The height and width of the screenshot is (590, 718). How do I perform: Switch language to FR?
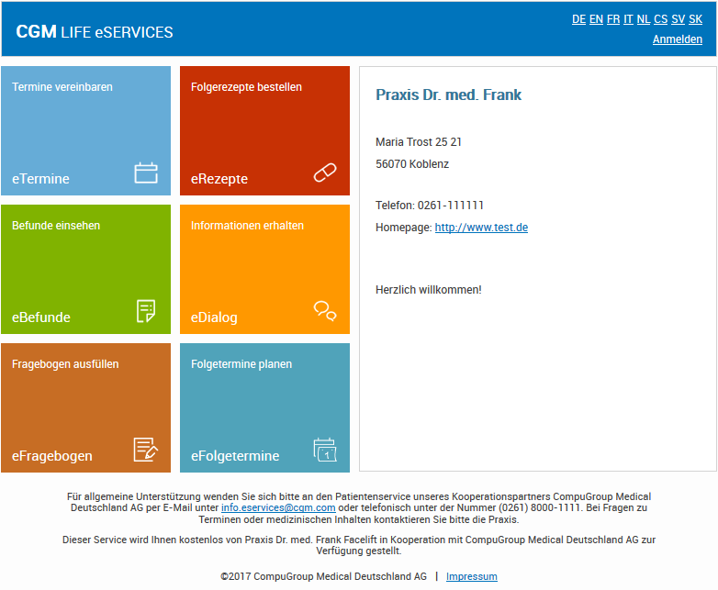[x=613, y=19]
